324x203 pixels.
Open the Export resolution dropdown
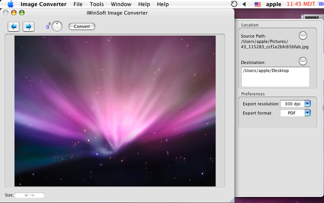307,103
